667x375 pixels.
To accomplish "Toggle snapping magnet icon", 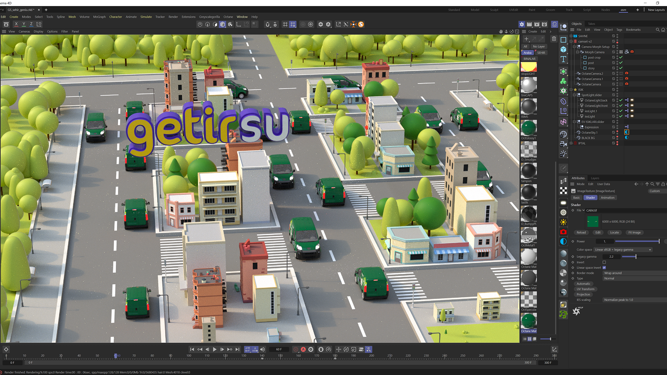I will [x=267, y=24].
